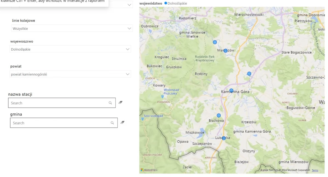Viewport: 328px width, 177px height.
Task: Click the Dolnośląskie legend entry
Action: coord(176,3)
